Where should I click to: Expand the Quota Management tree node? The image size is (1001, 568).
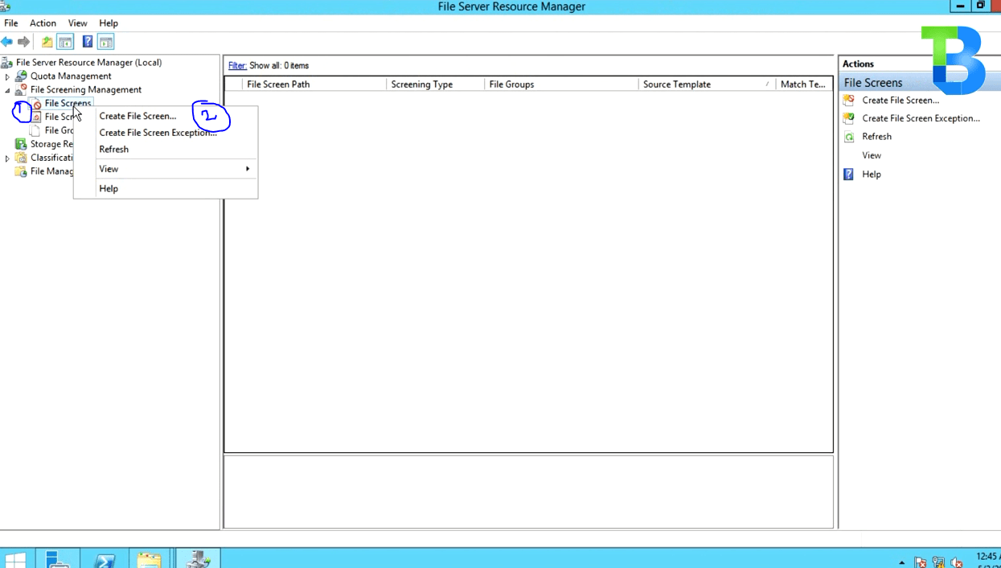point(6,76)
